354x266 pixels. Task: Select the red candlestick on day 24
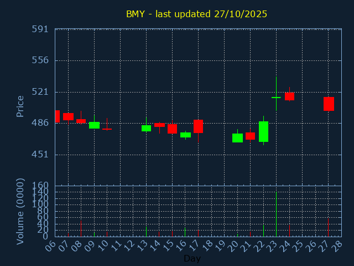point(289,96)
